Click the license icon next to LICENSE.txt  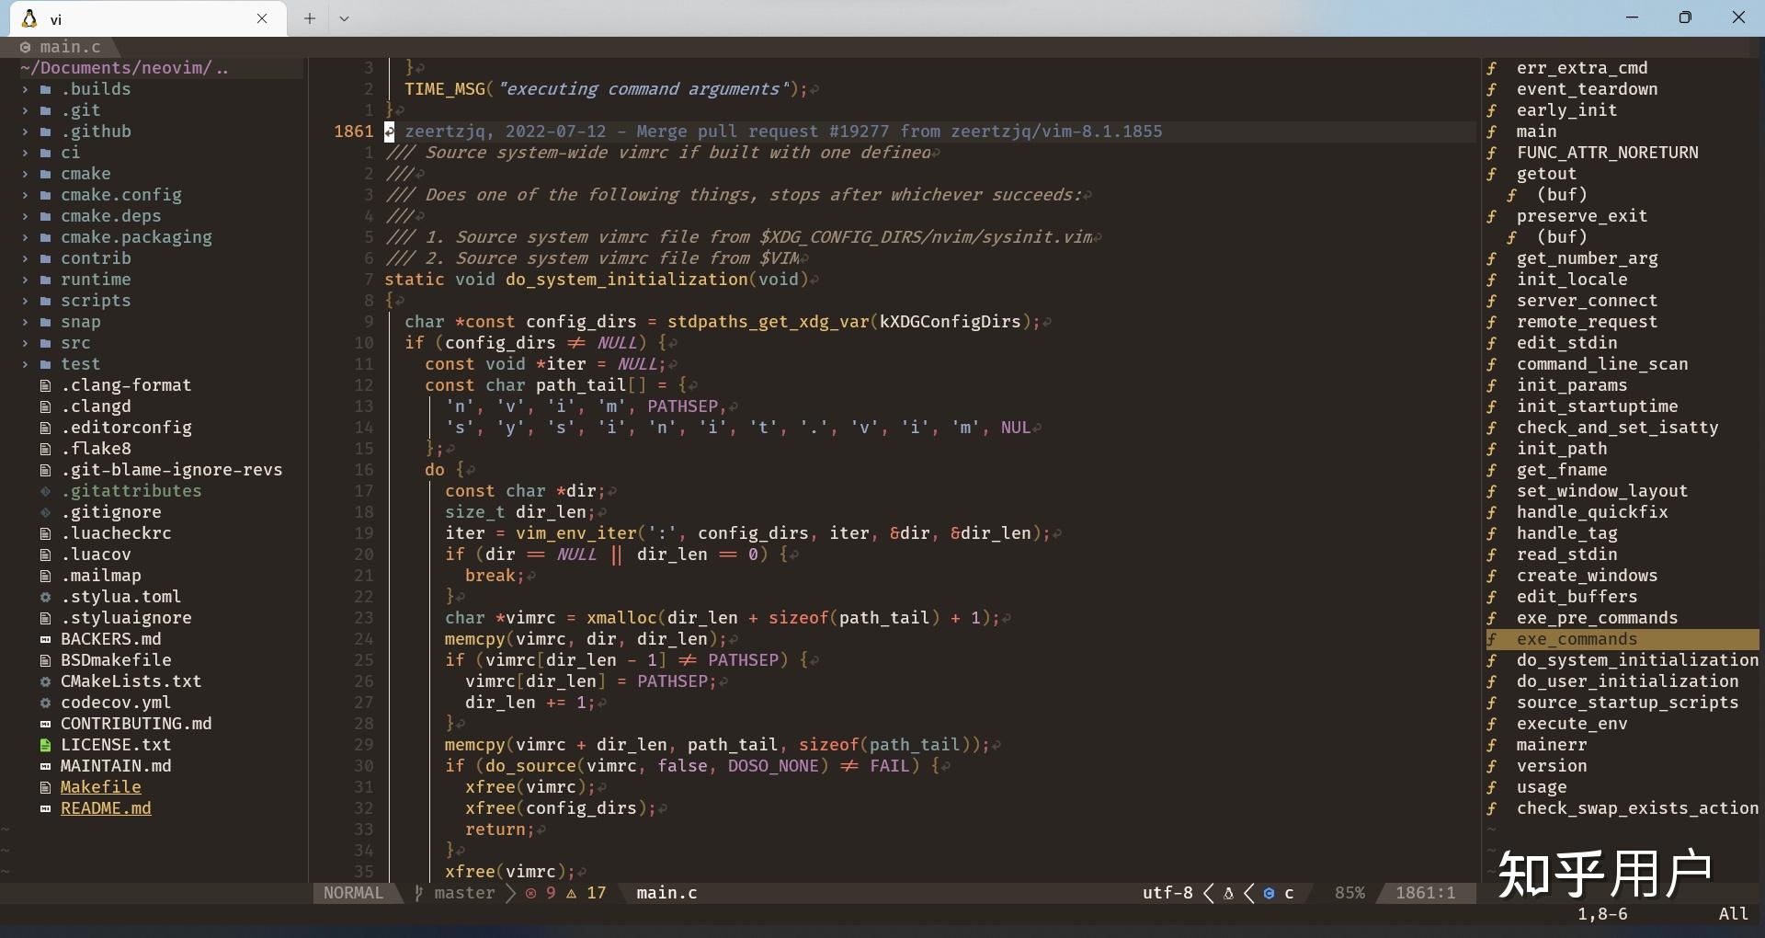point(44,745)
